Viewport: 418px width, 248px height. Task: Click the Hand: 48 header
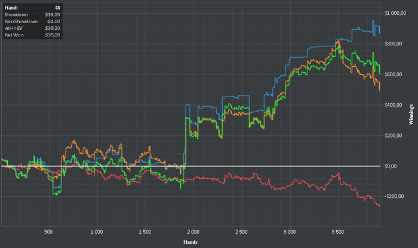click(x=32, y=8)
